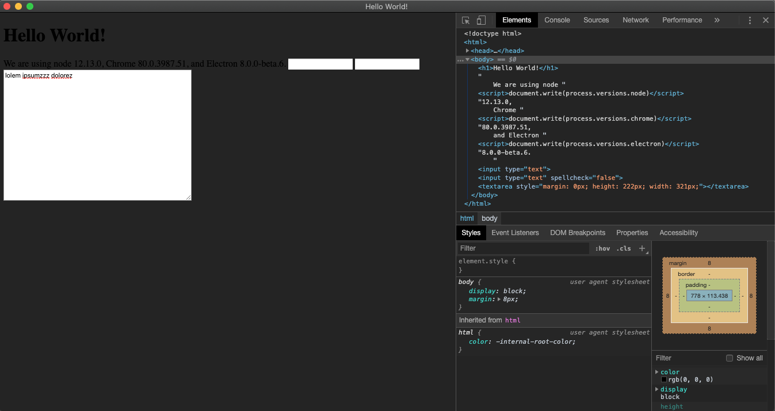Open the DevTools customize menu
Screen dimensions: 775x411
pyautogui.click(x=750, y=20)
